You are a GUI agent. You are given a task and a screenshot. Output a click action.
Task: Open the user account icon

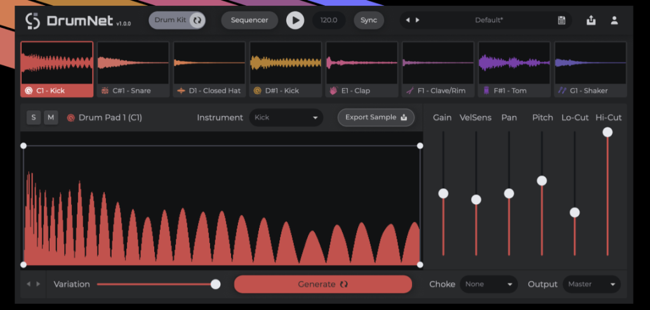pyautogui.click(x=614, y=20)
